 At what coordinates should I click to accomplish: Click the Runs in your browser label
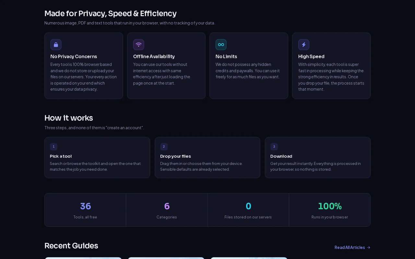coord(330,217)
